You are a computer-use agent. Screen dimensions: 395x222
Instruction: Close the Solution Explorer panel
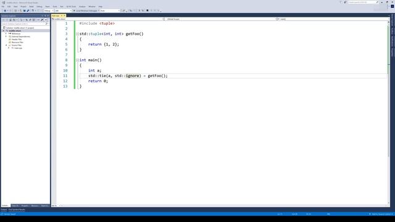[x=48, y=16]
